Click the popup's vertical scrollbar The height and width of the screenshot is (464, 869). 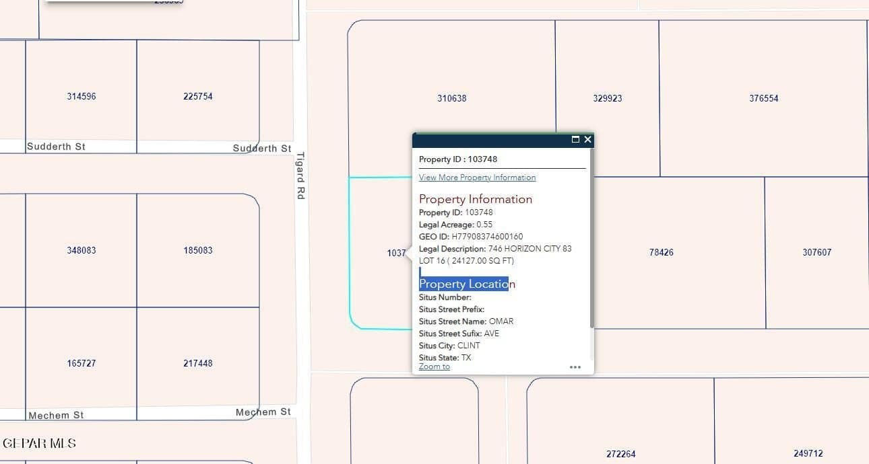(x=591, y=256)
